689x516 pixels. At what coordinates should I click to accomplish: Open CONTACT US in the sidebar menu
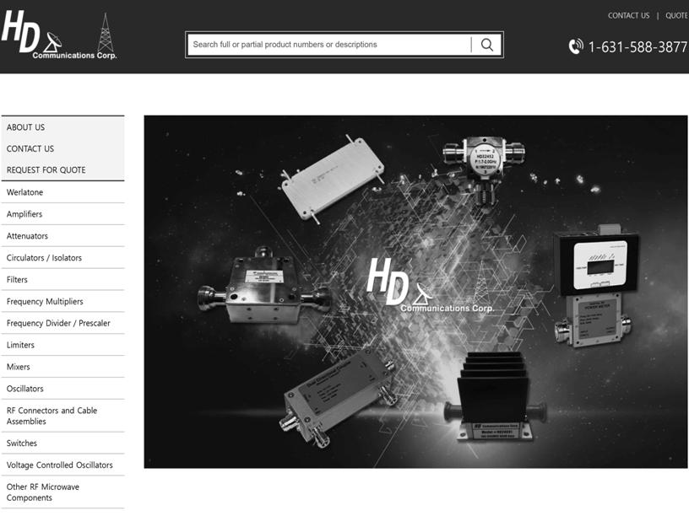[x=30, y=148]
